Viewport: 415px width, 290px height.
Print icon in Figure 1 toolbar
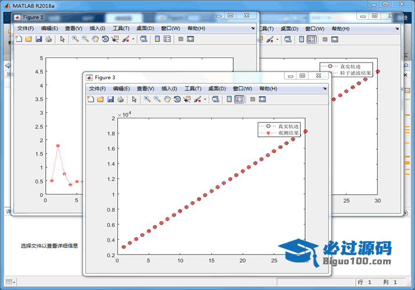pyautogui.click(x=48, y=39)
